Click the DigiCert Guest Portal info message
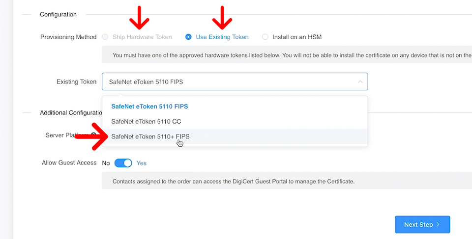 [x=234, y=181]
